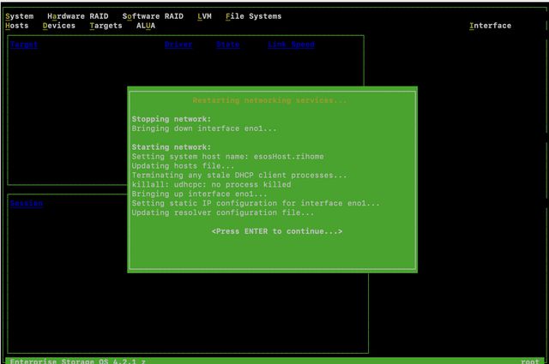The height and width of the screenshot is (364, 549).
Task: Open the LVM menu
Action: [x=204, y=16]
